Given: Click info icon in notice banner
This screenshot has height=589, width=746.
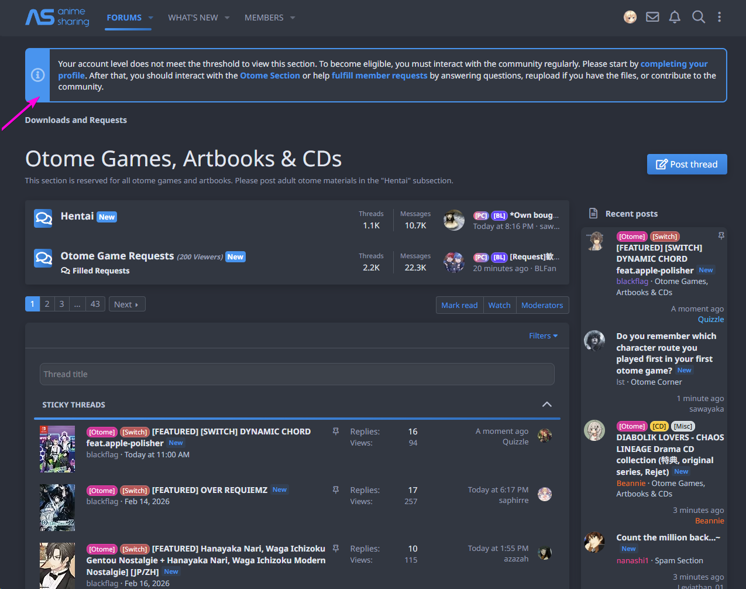Looking at the screenshot, I should click(x=37, y=75).
